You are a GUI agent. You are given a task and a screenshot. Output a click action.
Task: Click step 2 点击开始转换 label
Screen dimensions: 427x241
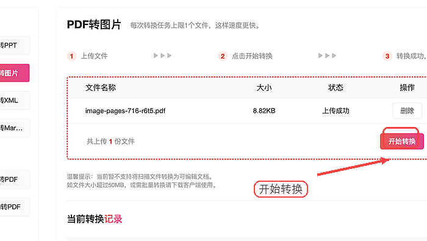pyautogui.click(x=252, y=56)
